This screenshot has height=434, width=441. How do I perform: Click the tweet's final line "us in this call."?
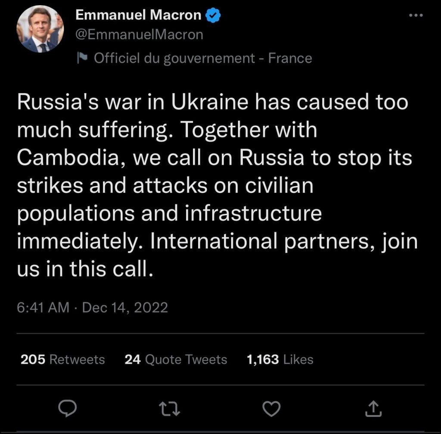[x=85, y=269]
